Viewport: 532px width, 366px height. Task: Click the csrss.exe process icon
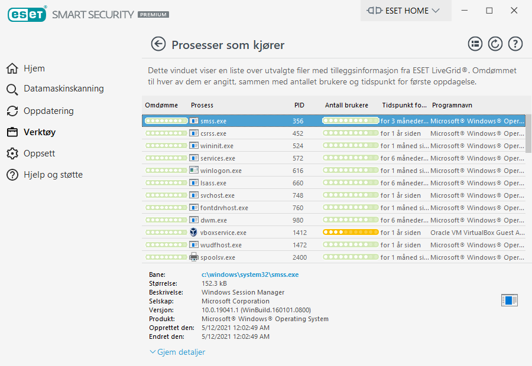194,133
